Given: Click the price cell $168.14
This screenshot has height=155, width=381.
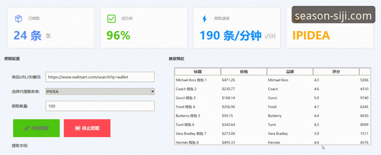Looking at the screenshot, I should 228,98.
